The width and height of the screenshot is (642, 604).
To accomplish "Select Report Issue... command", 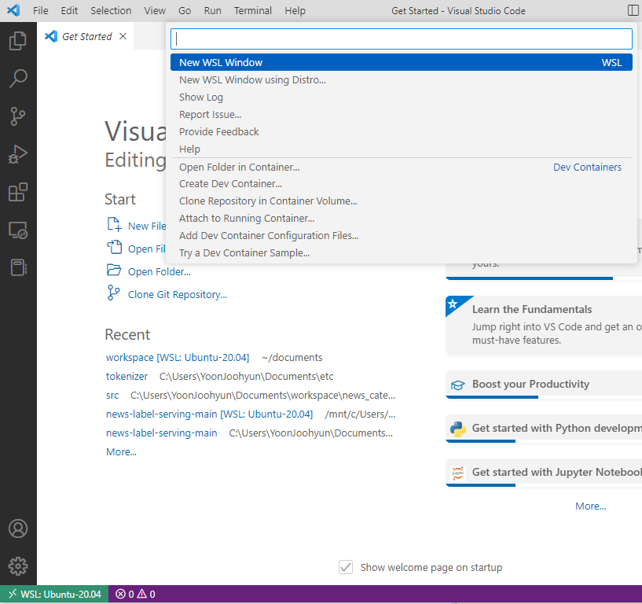I will (402, 114).
